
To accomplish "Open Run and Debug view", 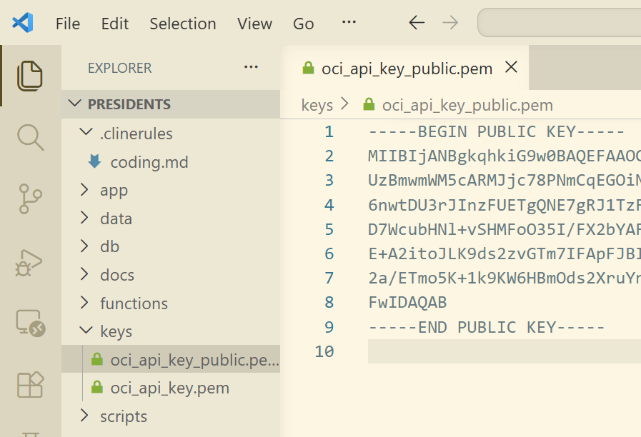I will 30,262.
